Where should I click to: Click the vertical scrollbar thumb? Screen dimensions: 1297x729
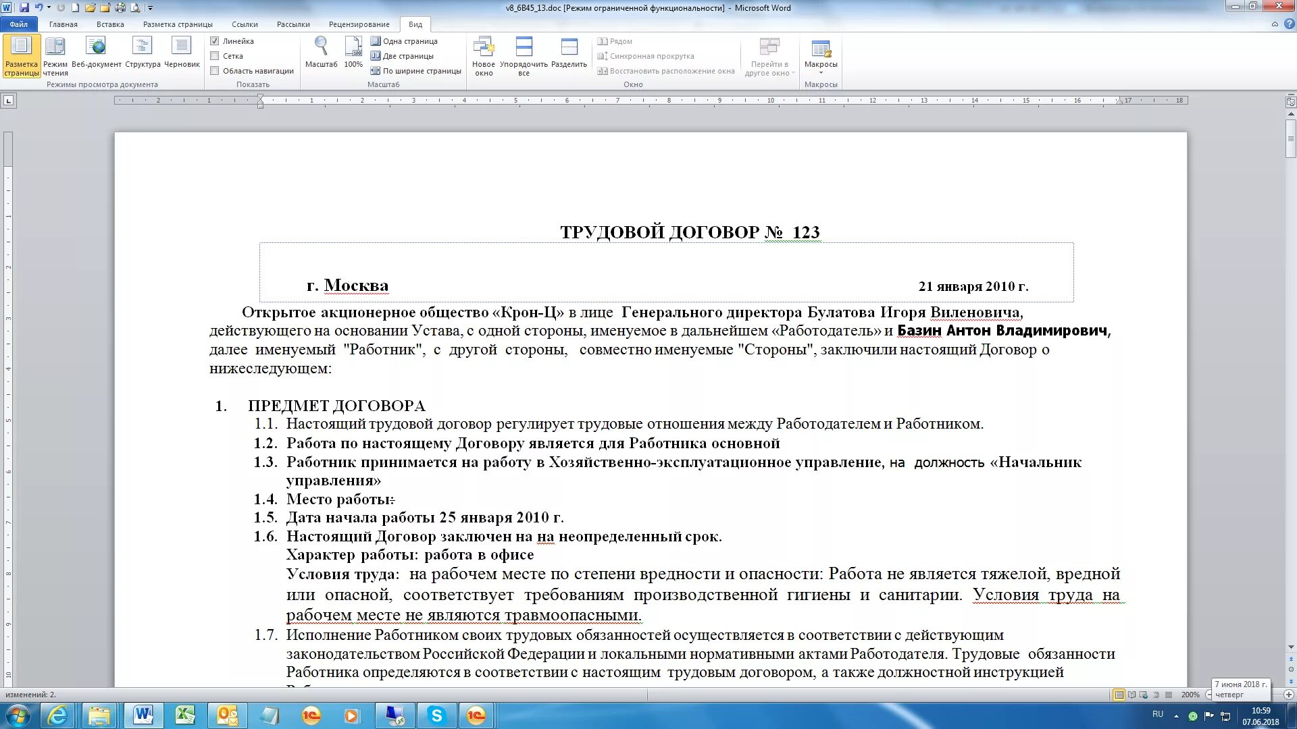click(x=1290, y=139)
